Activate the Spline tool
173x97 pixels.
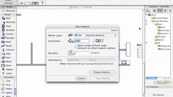tap(8, 93)
